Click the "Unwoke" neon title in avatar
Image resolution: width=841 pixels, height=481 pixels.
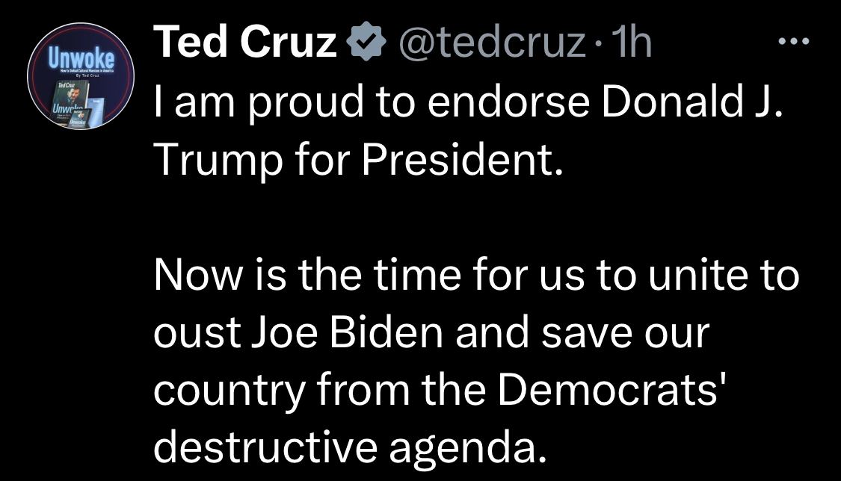81,56
